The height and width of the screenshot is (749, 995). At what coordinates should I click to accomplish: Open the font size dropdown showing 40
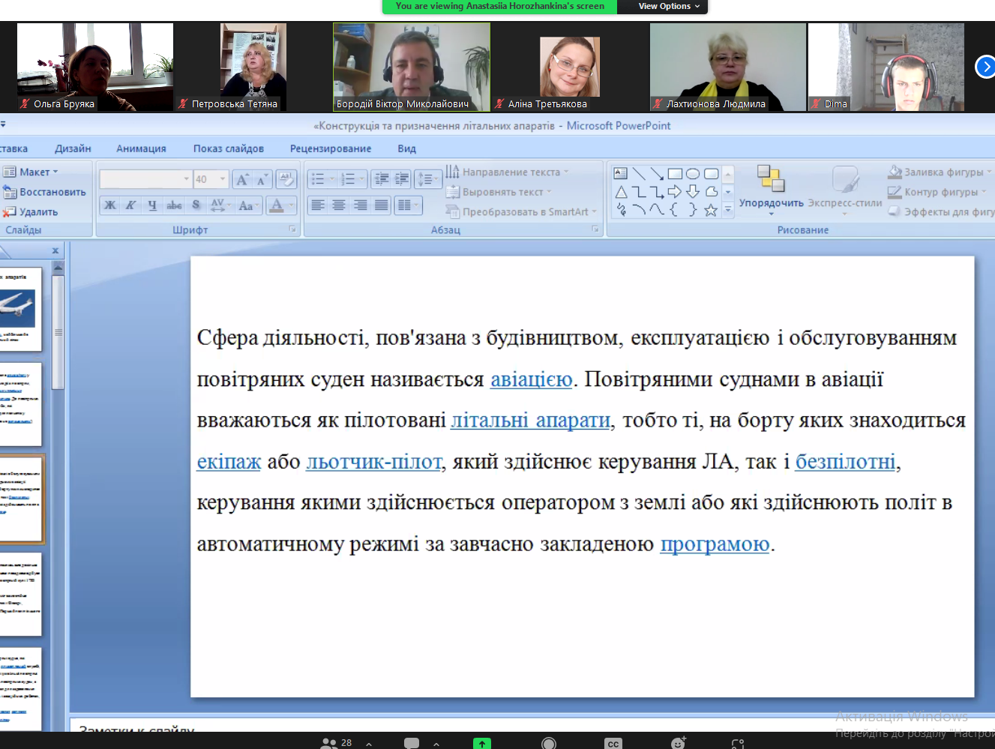click(x=223, y=179)
